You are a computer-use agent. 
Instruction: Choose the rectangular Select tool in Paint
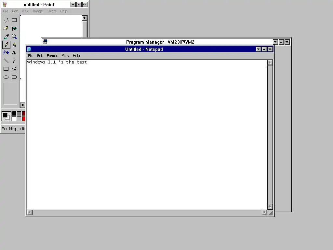14,20
